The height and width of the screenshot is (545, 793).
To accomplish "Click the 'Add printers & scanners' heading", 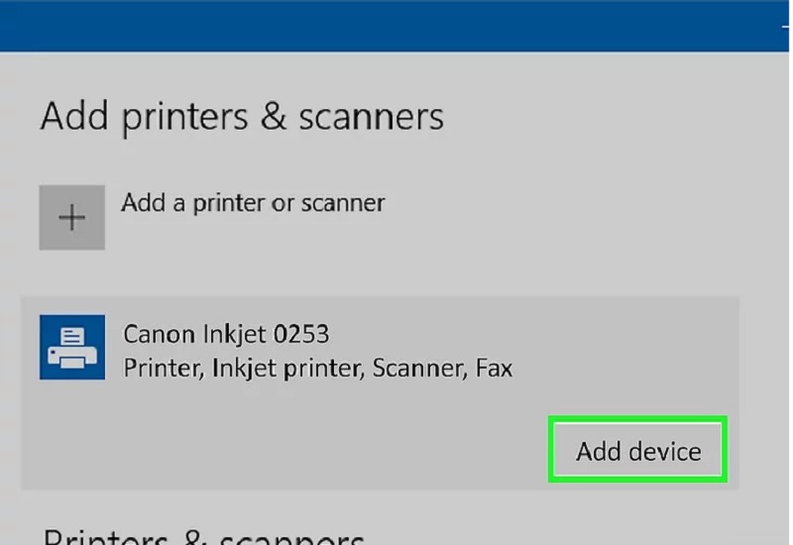I will pos(242,117).
